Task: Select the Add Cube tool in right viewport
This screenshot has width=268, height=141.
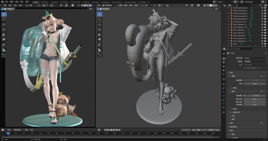Action: tap(100, 55)
